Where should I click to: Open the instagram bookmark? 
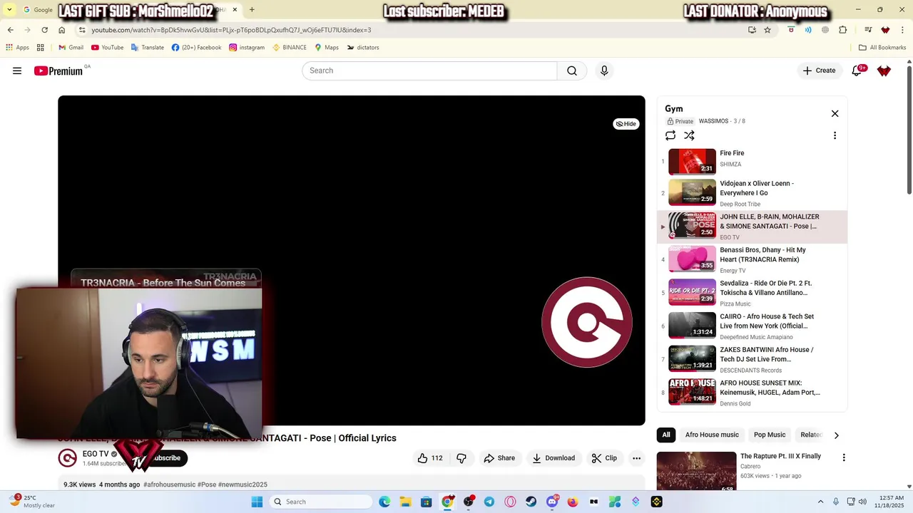(x=247, y=48)
